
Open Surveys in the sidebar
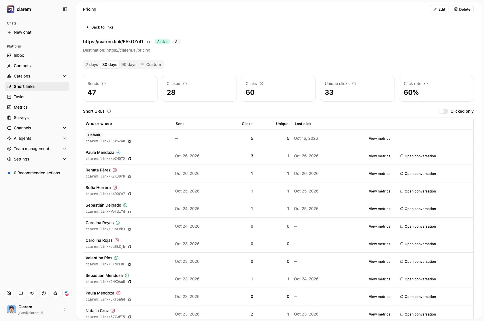pyautogui.click(x=37, y=118)
